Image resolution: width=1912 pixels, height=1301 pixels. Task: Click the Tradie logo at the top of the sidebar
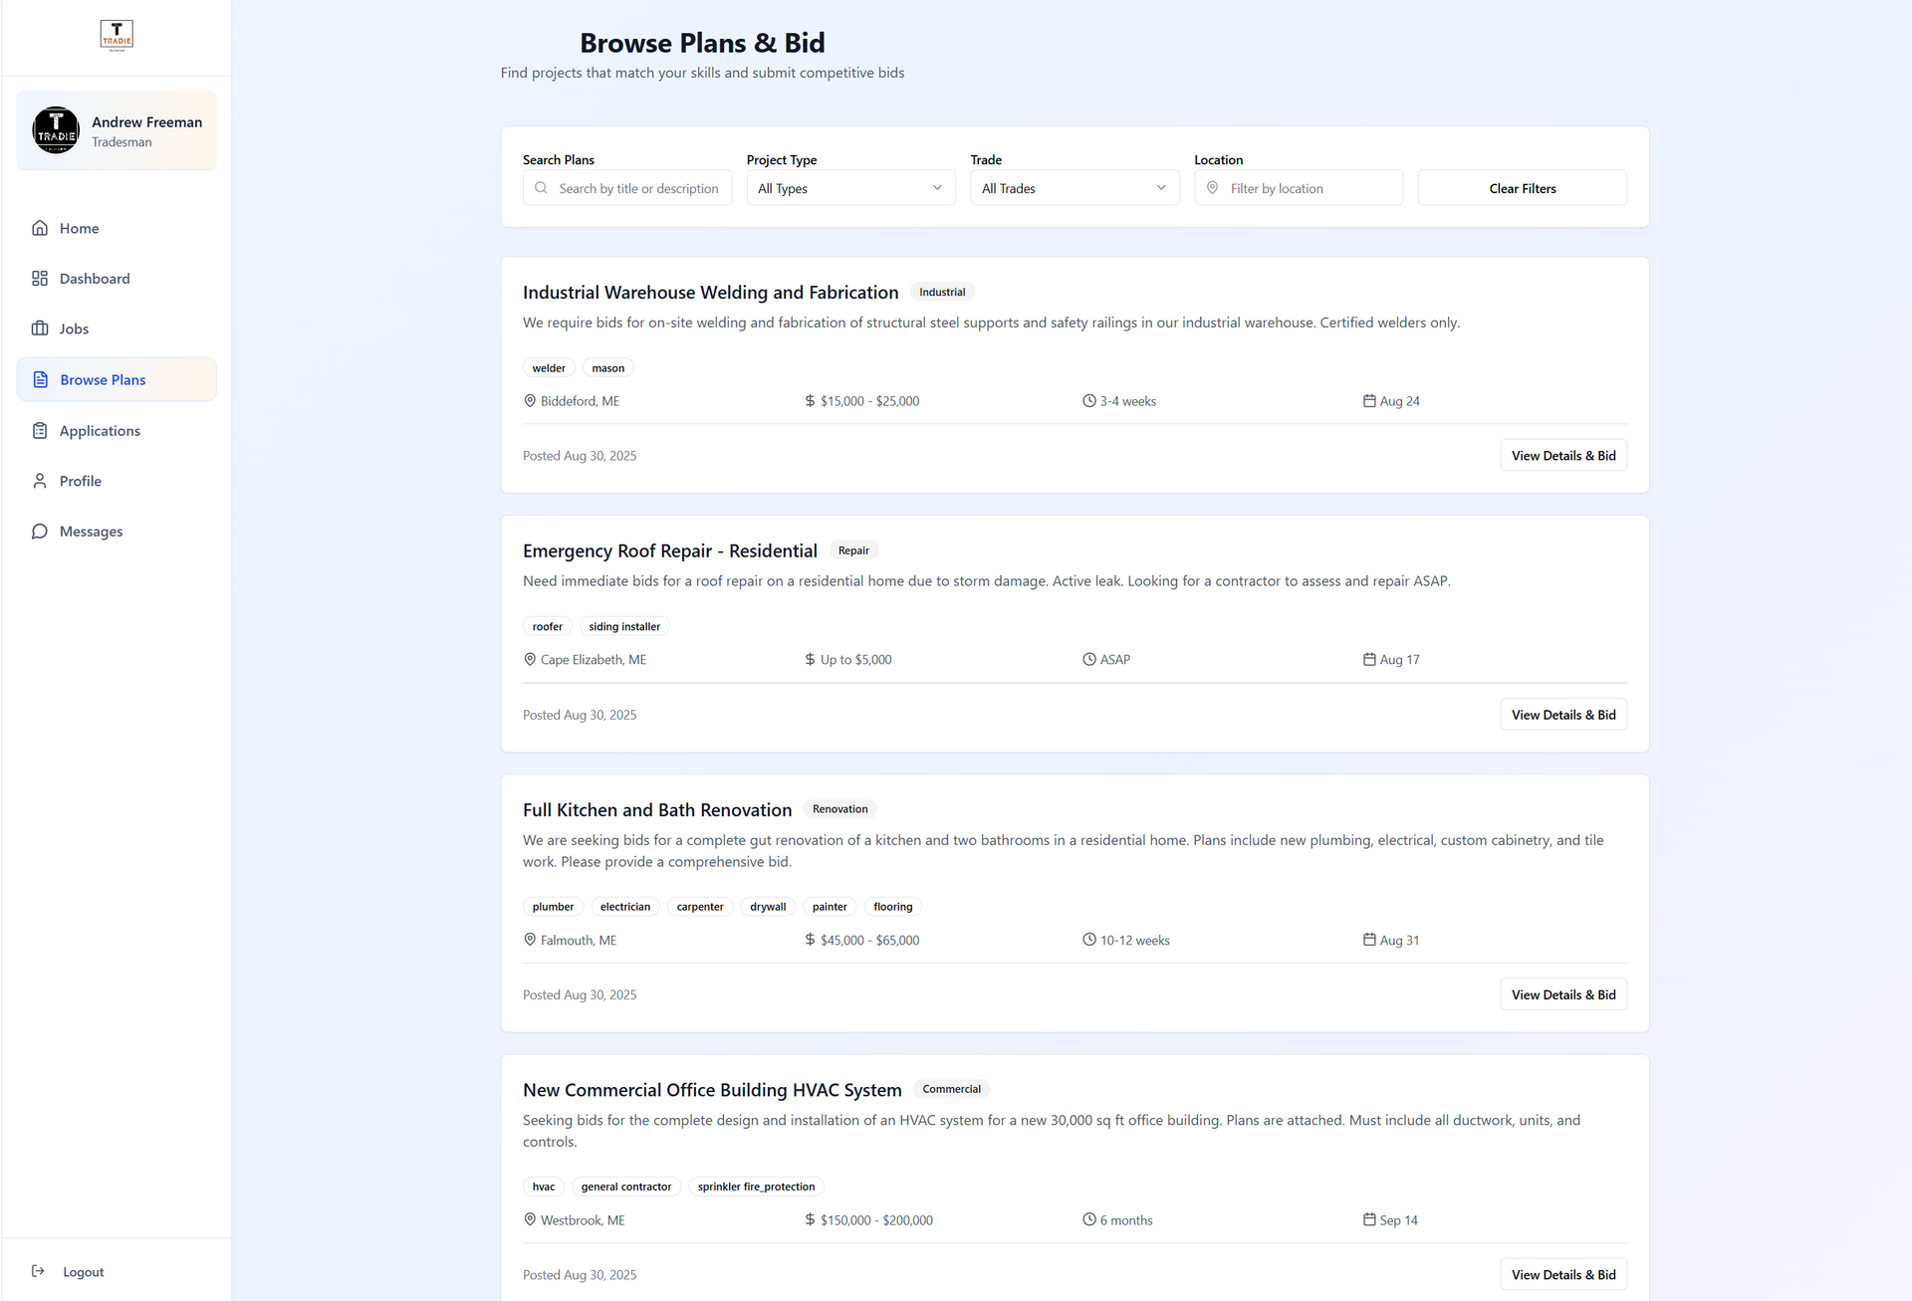[x=117, y=35]
